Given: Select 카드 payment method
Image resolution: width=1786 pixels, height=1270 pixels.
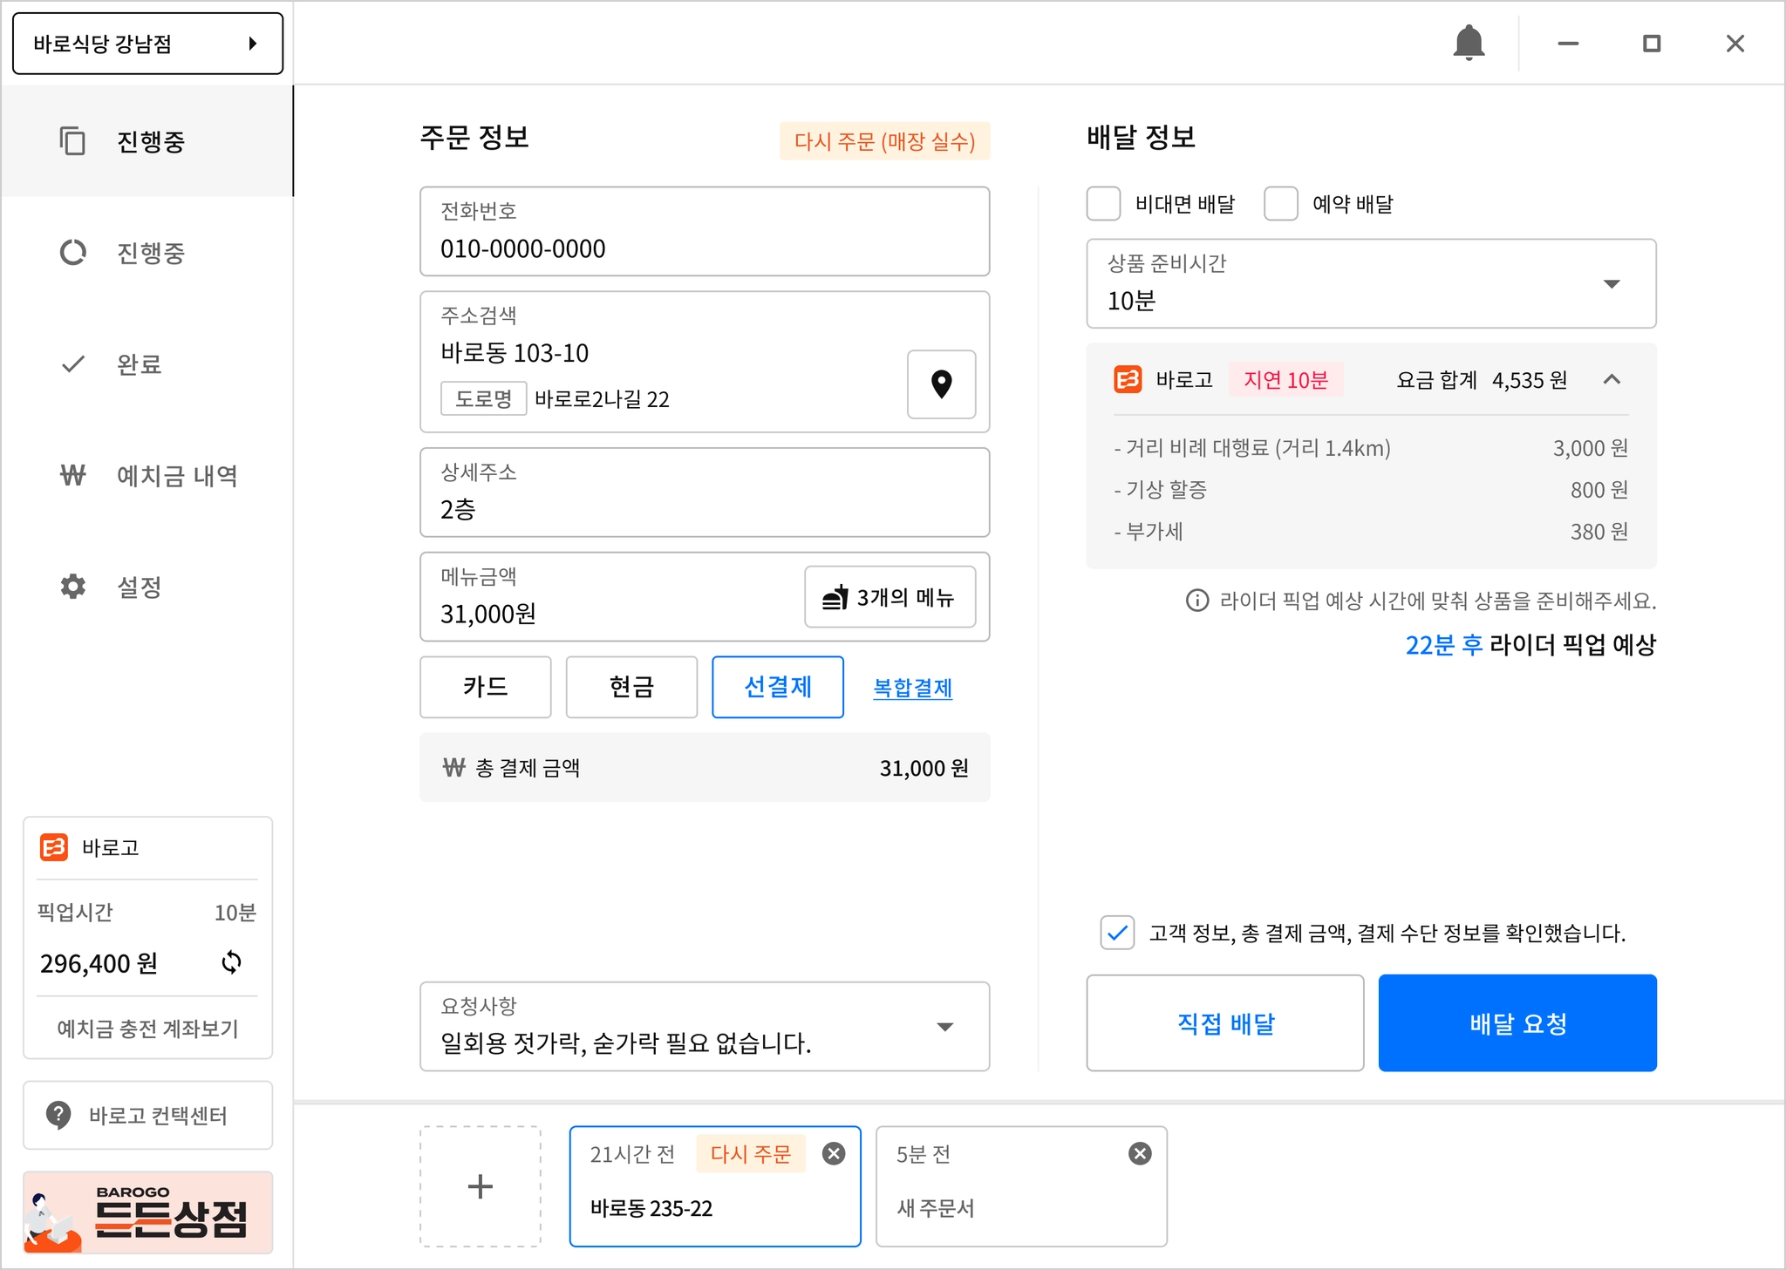Looking at the screenshot, I should (485, 687).
